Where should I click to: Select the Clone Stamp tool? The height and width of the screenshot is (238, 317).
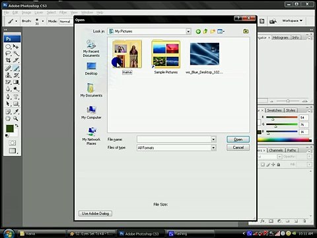(8, 75)
